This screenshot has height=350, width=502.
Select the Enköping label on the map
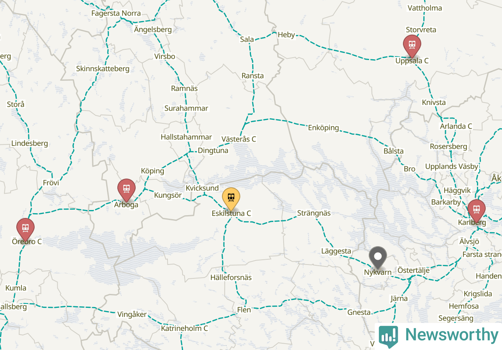(323, 128)
